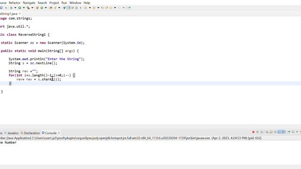The height and width of the screenshot is (169, 301).
Task: Click the Clear Console icon
Action: (267, 132)
